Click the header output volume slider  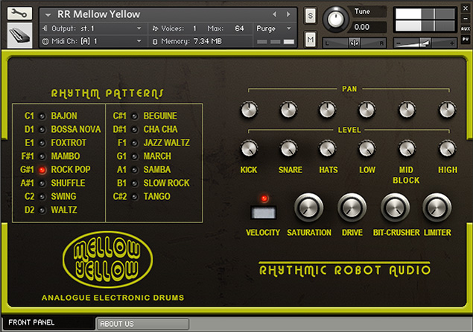[425, 43]
